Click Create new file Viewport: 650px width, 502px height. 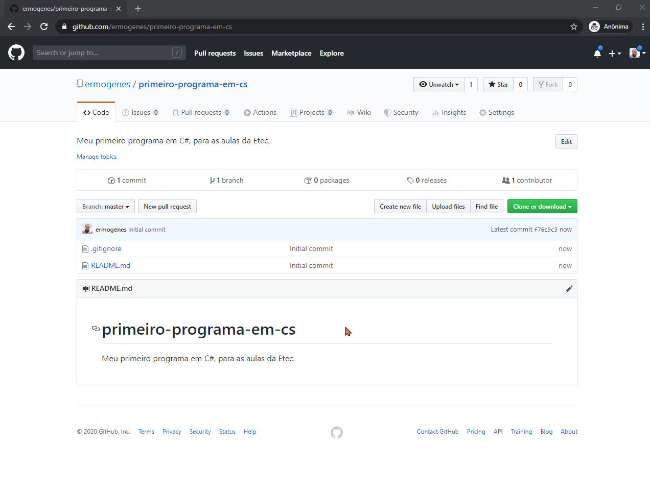400,206
